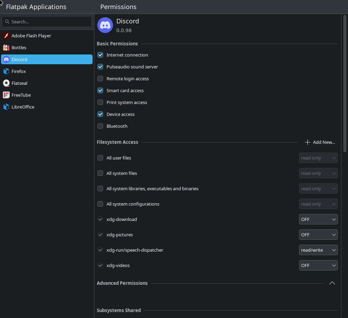
Task: Click the Basic Permissions section heading
Action: click(117, 44)
